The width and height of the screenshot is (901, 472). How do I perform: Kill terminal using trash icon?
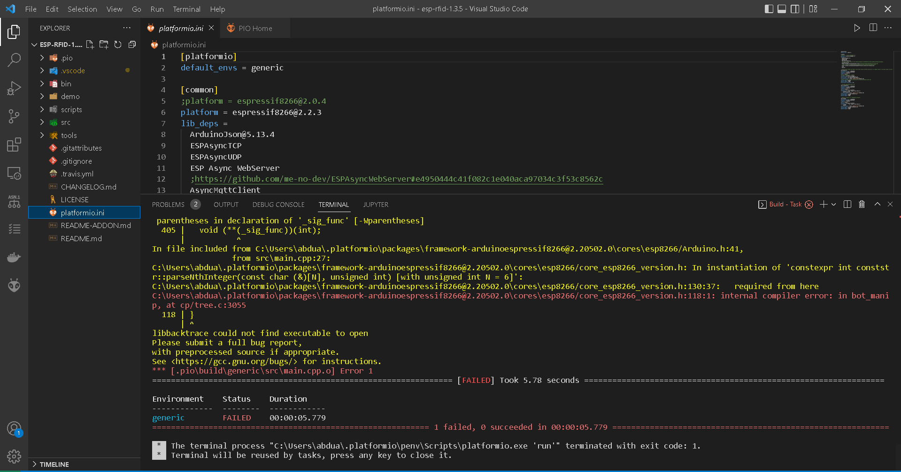click(x=862, y=204)
